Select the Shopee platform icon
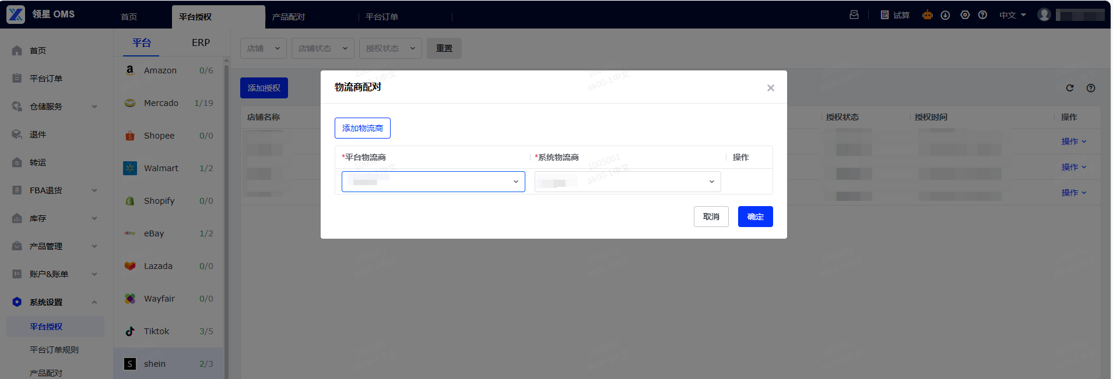The height and width of the screenshot is (379, 1113). point(130,136)
